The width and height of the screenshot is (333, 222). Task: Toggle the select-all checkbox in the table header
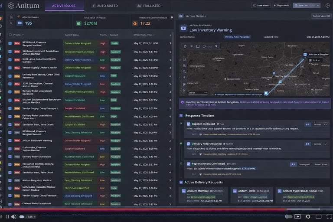point(10,35)
